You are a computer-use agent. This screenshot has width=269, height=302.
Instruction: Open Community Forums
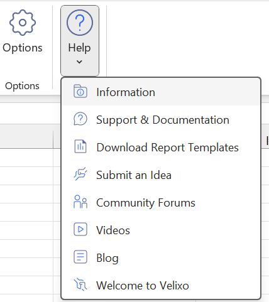pyautogui.click(x=161, y=203)
